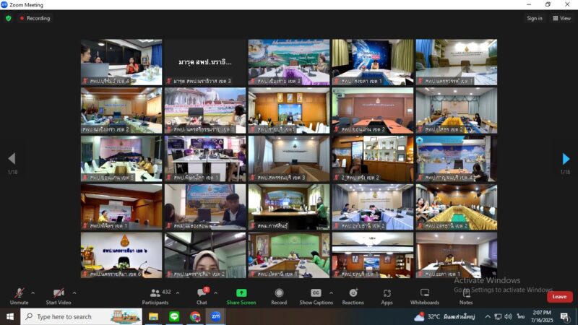Open LINE app from the taskbar
578x325 pixels.
(174, 316)
